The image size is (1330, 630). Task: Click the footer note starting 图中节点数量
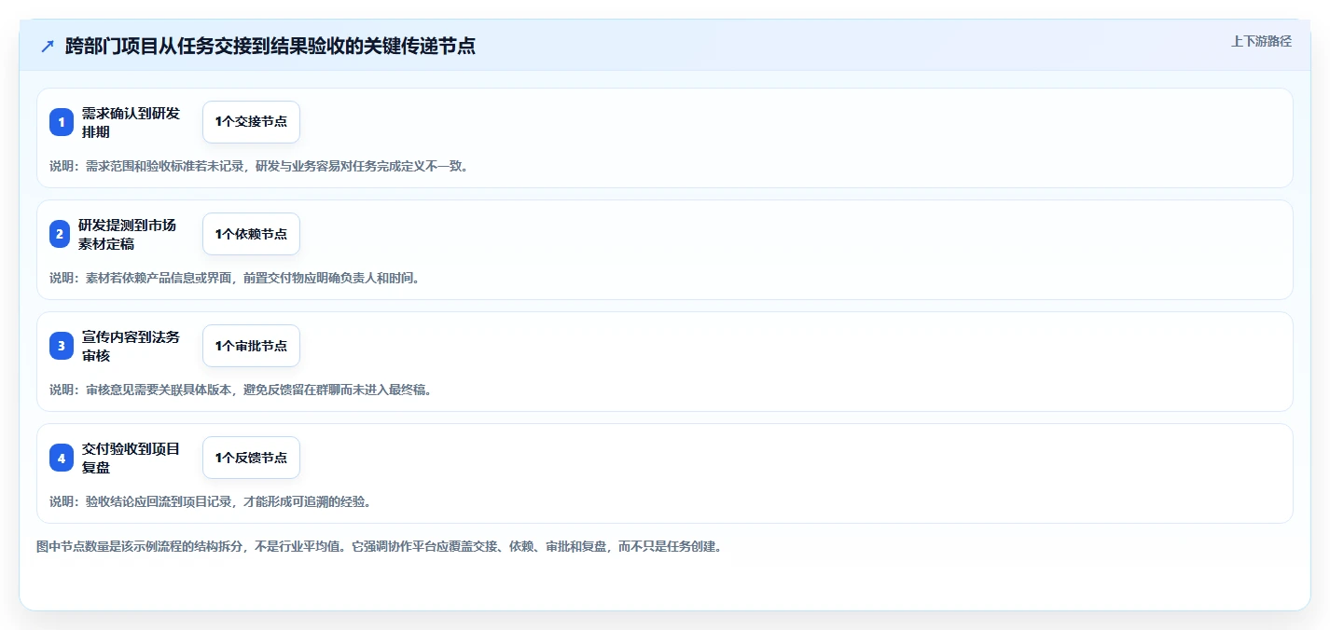coord(379,546)
